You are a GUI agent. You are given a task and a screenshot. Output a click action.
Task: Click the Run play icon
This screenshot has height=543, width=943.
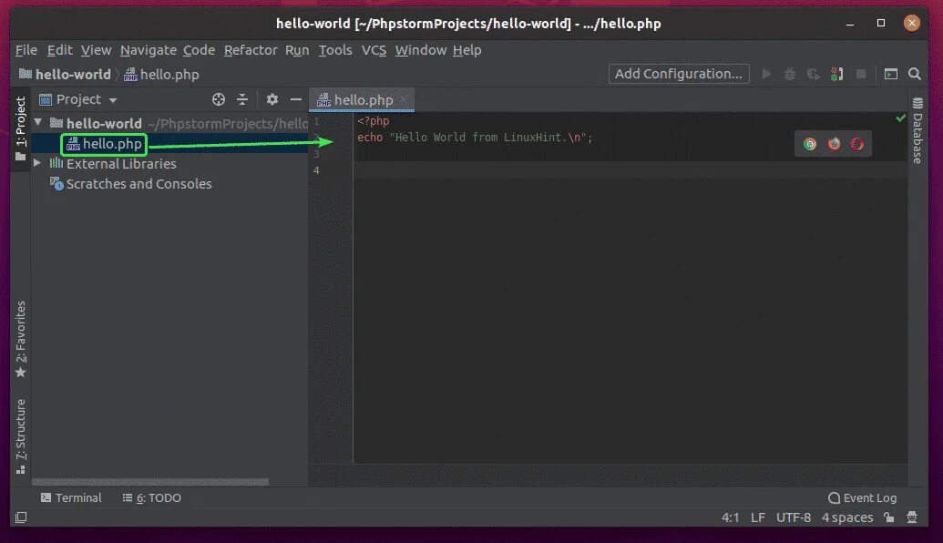point(766,74)
